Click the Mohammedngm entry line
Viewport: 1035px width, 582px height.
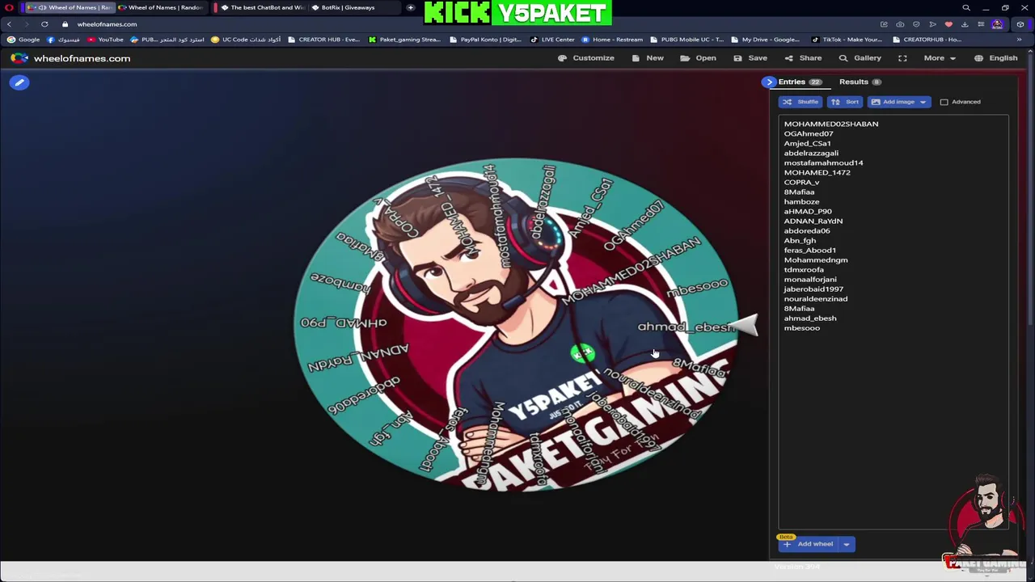pos(815,259)
